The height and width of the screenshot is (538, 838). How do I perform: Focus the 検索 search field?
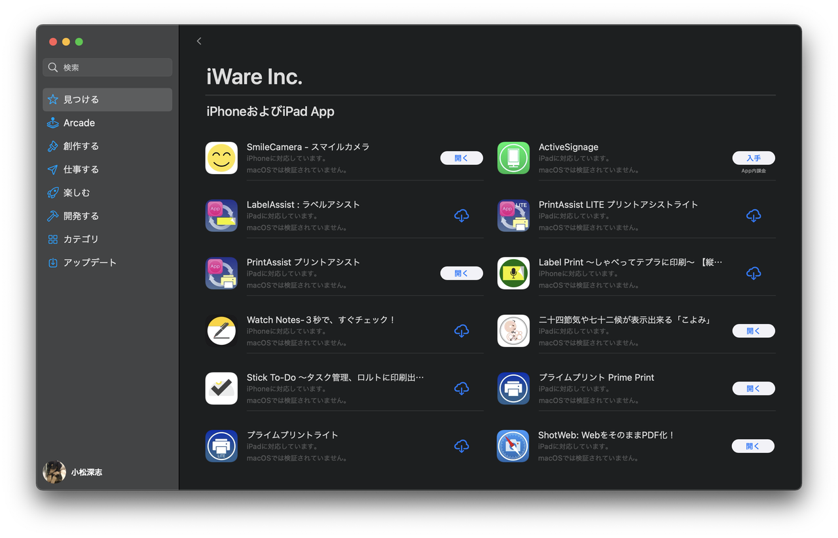107,67
